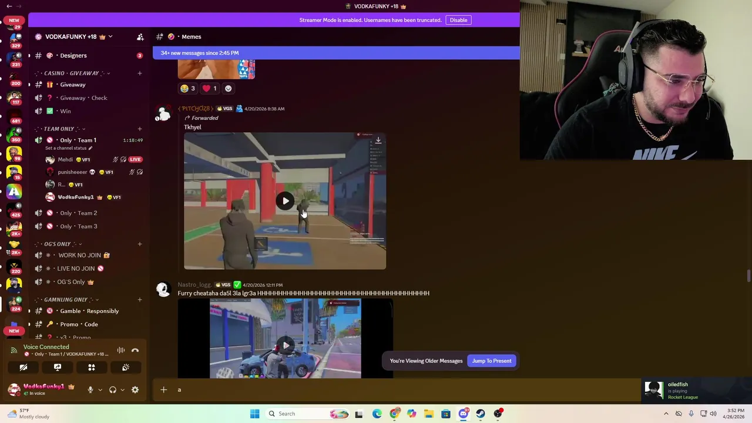
Task: Click user punisheeer in voice list
Action: (72, 172)
